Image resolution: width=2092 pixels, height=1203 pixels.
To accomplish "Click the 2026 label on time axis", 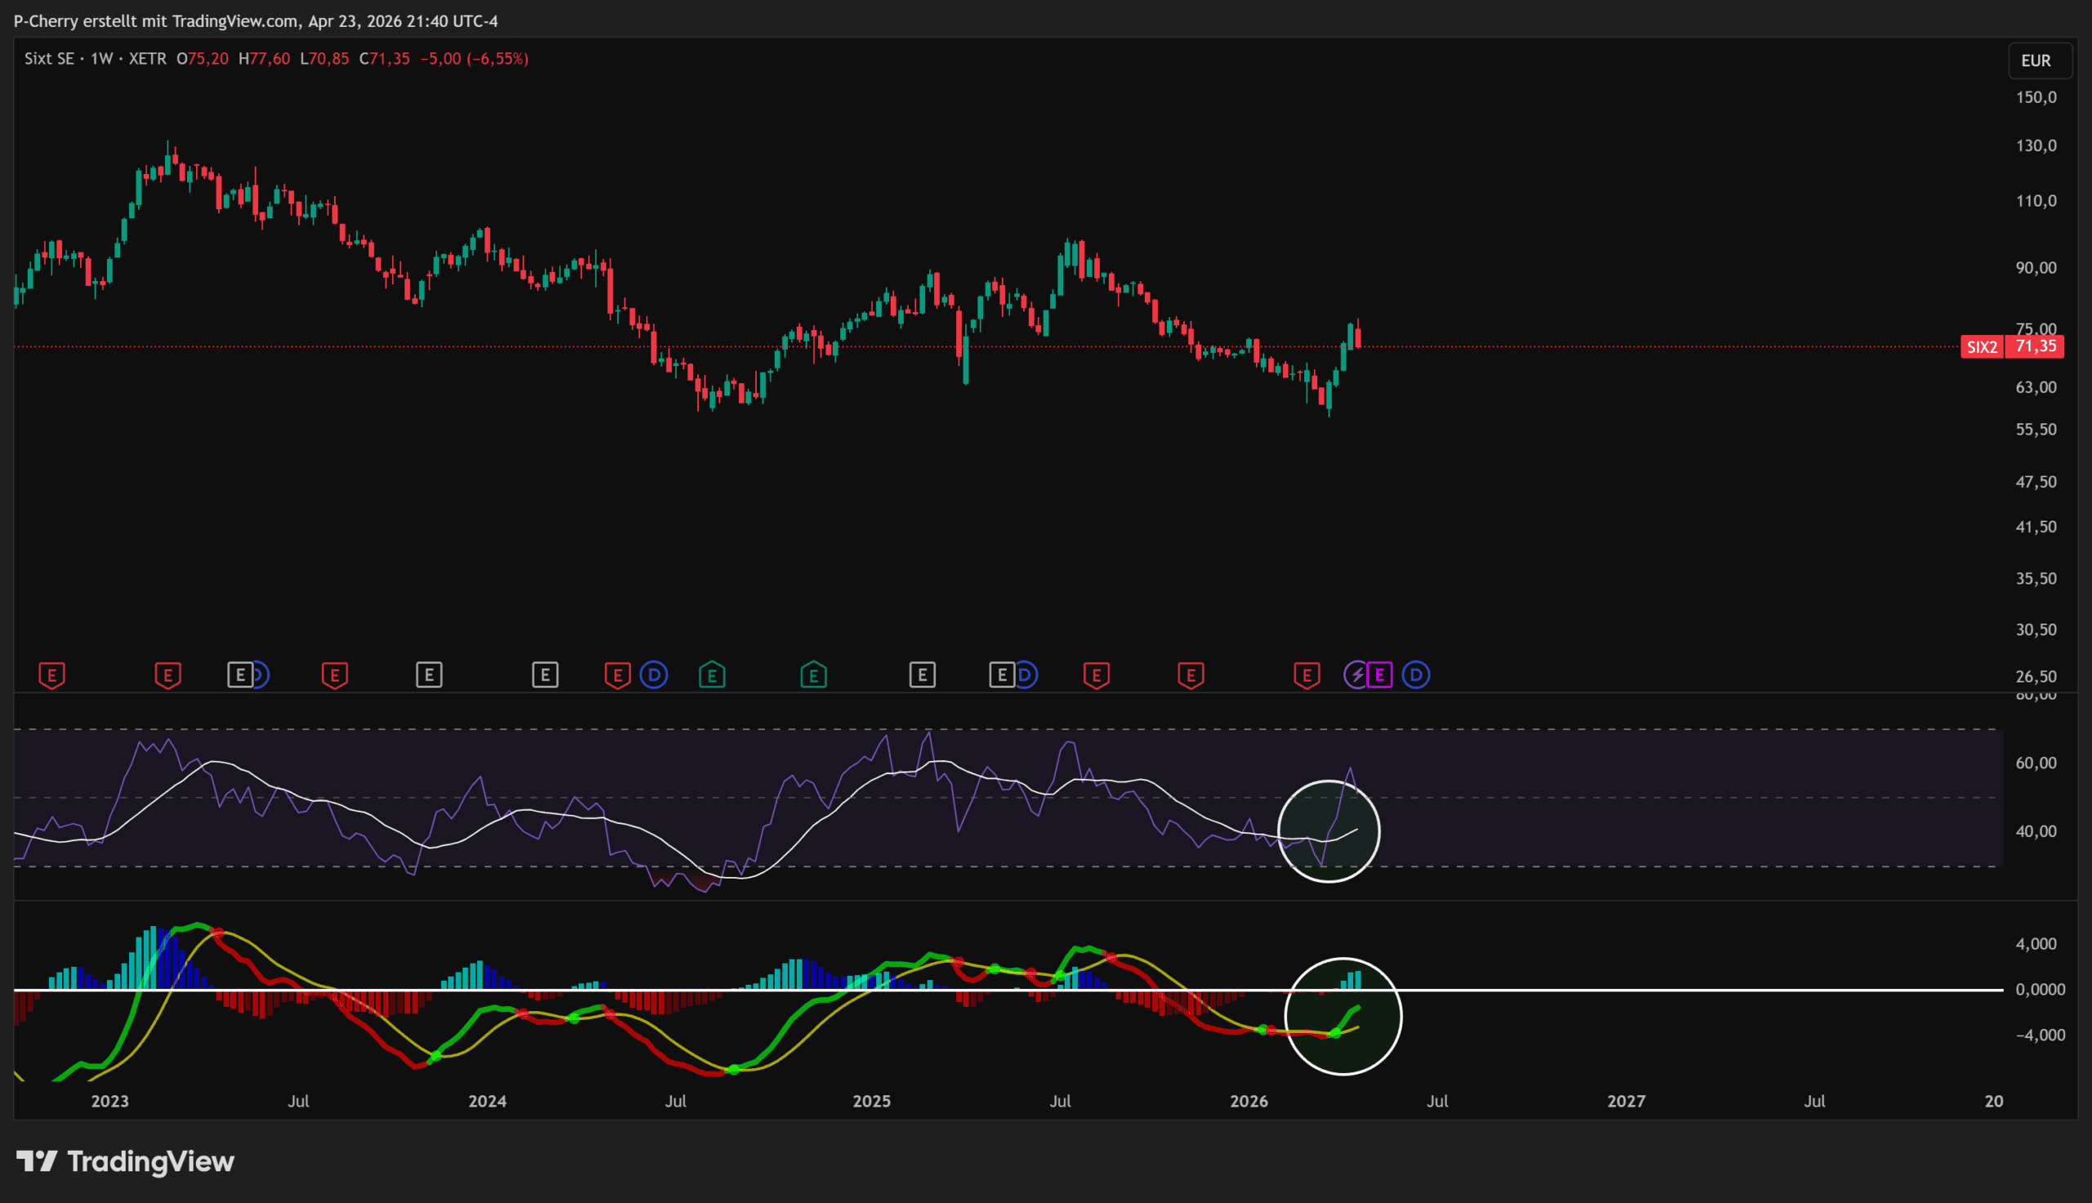I will pyautogui.click(x=1248, y=1101).
